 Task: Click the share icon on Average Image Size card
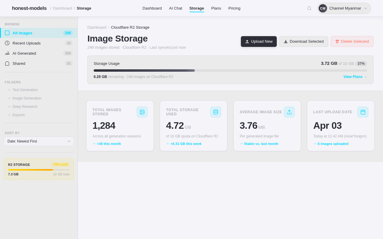coord(289,112)
